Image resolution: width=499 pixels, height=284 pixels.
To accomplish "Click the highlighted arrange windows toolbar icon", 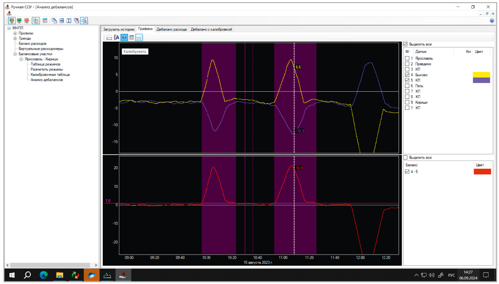I will 83,21.
